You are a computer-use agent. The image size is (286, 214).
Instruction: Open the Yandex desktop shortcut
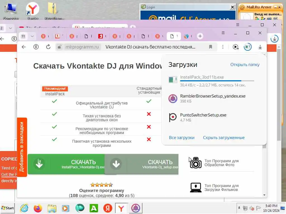pyautogui.click(x=32, y=11)
